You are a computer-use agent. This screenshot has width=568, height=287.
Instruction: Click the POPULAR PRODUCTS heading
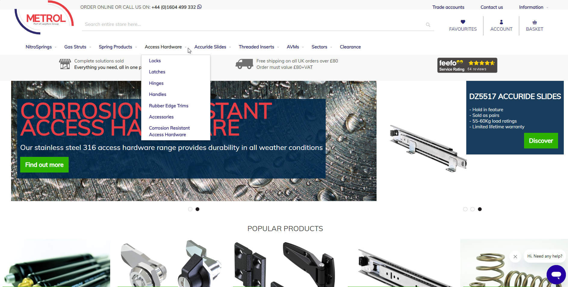click(x=285, y=229)
